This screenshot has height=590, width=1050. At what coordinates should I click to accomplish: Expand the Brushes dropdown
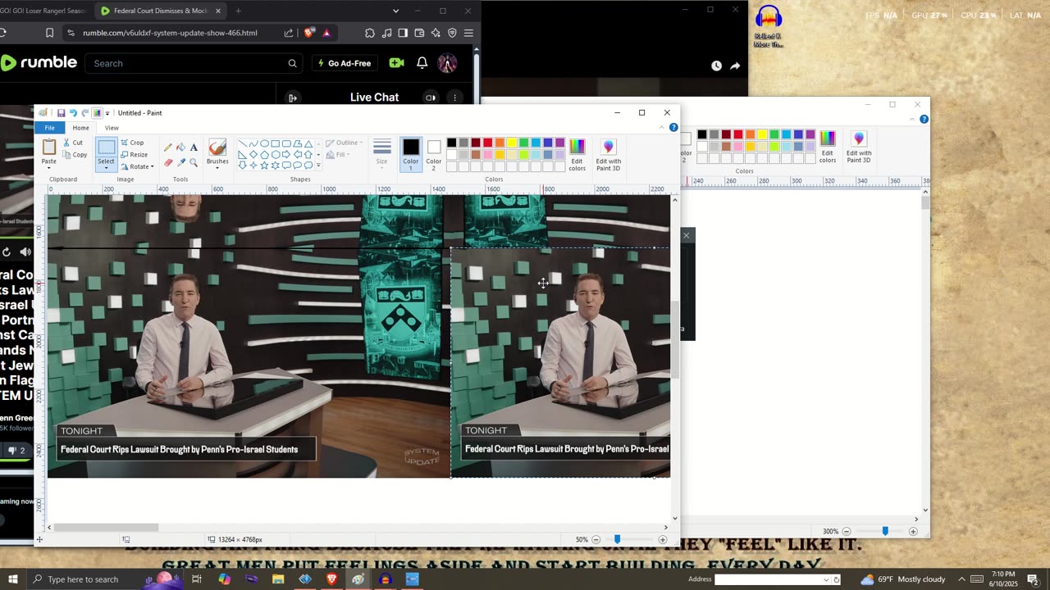click(217, 166)
